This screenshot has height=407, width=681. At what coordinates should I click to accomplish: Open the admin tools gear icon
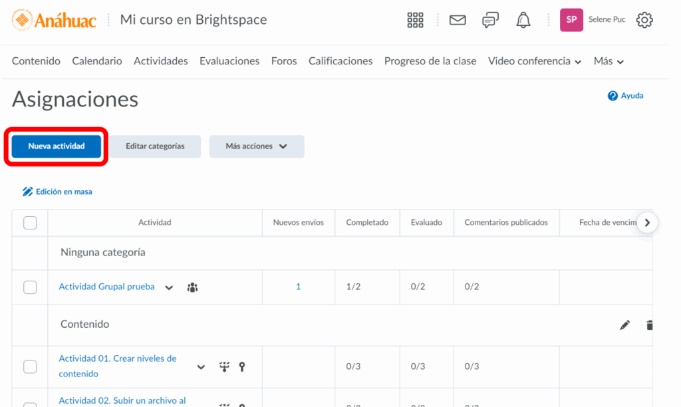point(644,21)
